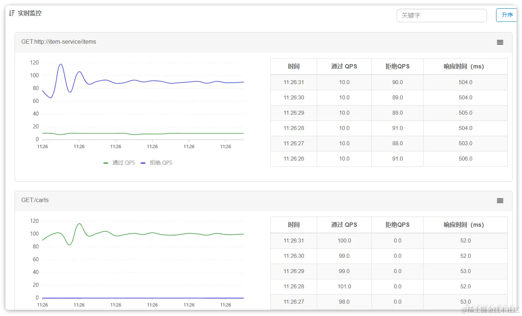Toggle 通过 QPS series legend label
This screenshot has width=522, height=316.
(x=124, y=163)
